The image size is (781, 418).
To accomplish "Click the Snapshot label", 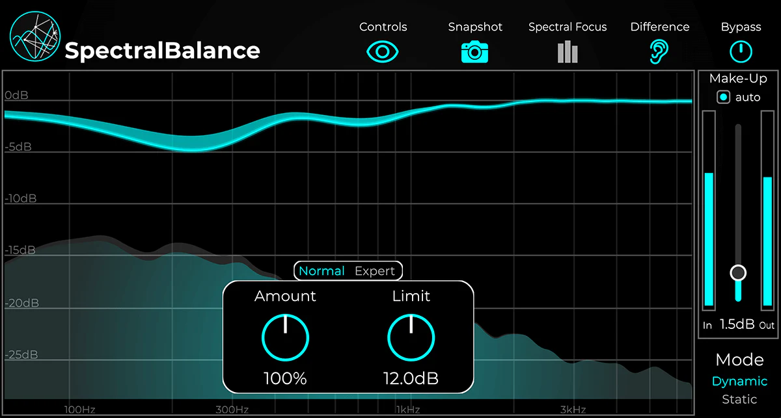I will (476, 27).
